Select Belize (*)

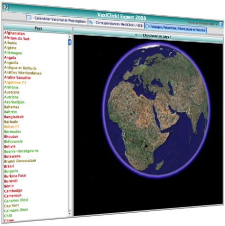12,126
